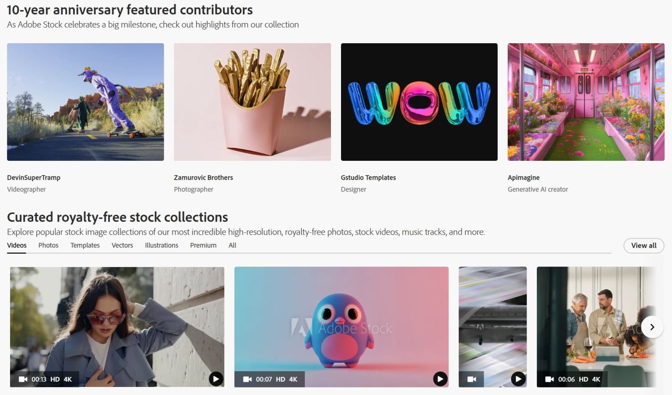Play the printing press video

click(518, 379)
